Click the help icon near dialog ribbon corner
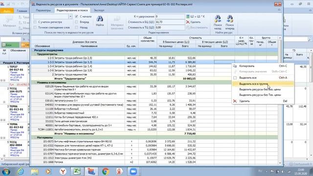 (279, 10)
